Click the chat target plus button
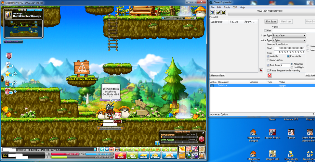The width and height of the screenshot is (315, 162). (95, 150)
